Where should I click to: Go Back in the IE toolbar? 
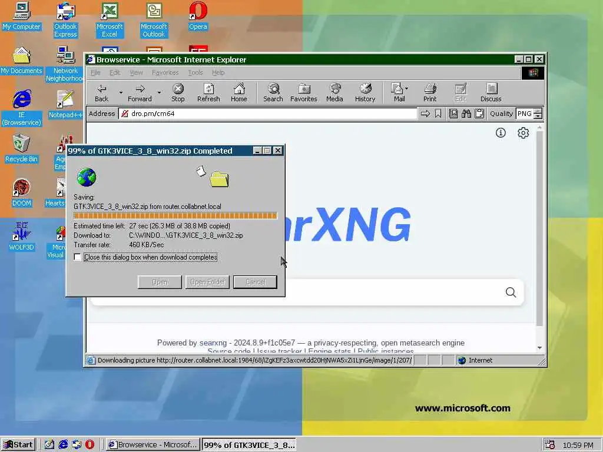101,93
